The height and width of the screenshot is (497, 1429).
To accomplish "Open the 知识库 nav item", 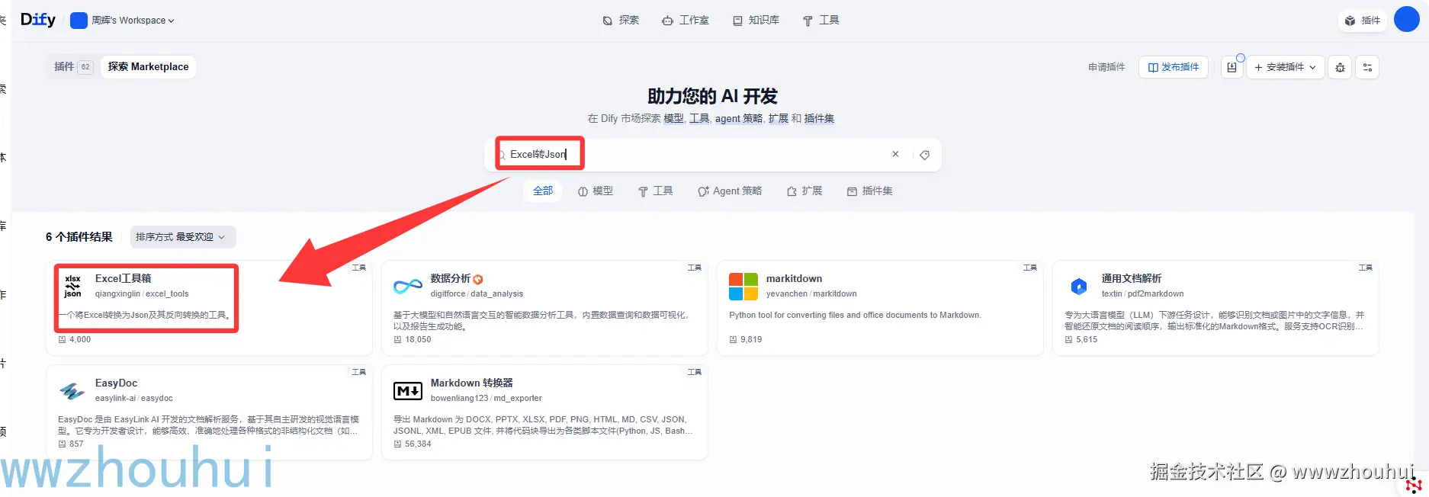I will [756, 21].
